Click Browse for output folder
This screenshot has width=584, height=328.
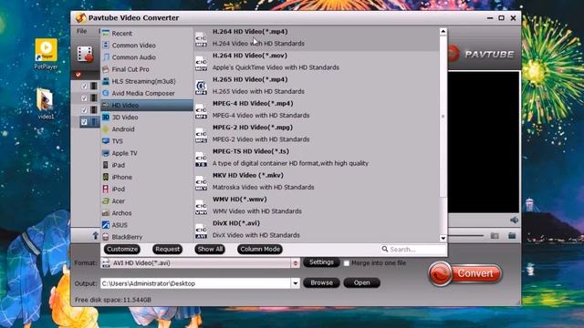tap(321, 283)
